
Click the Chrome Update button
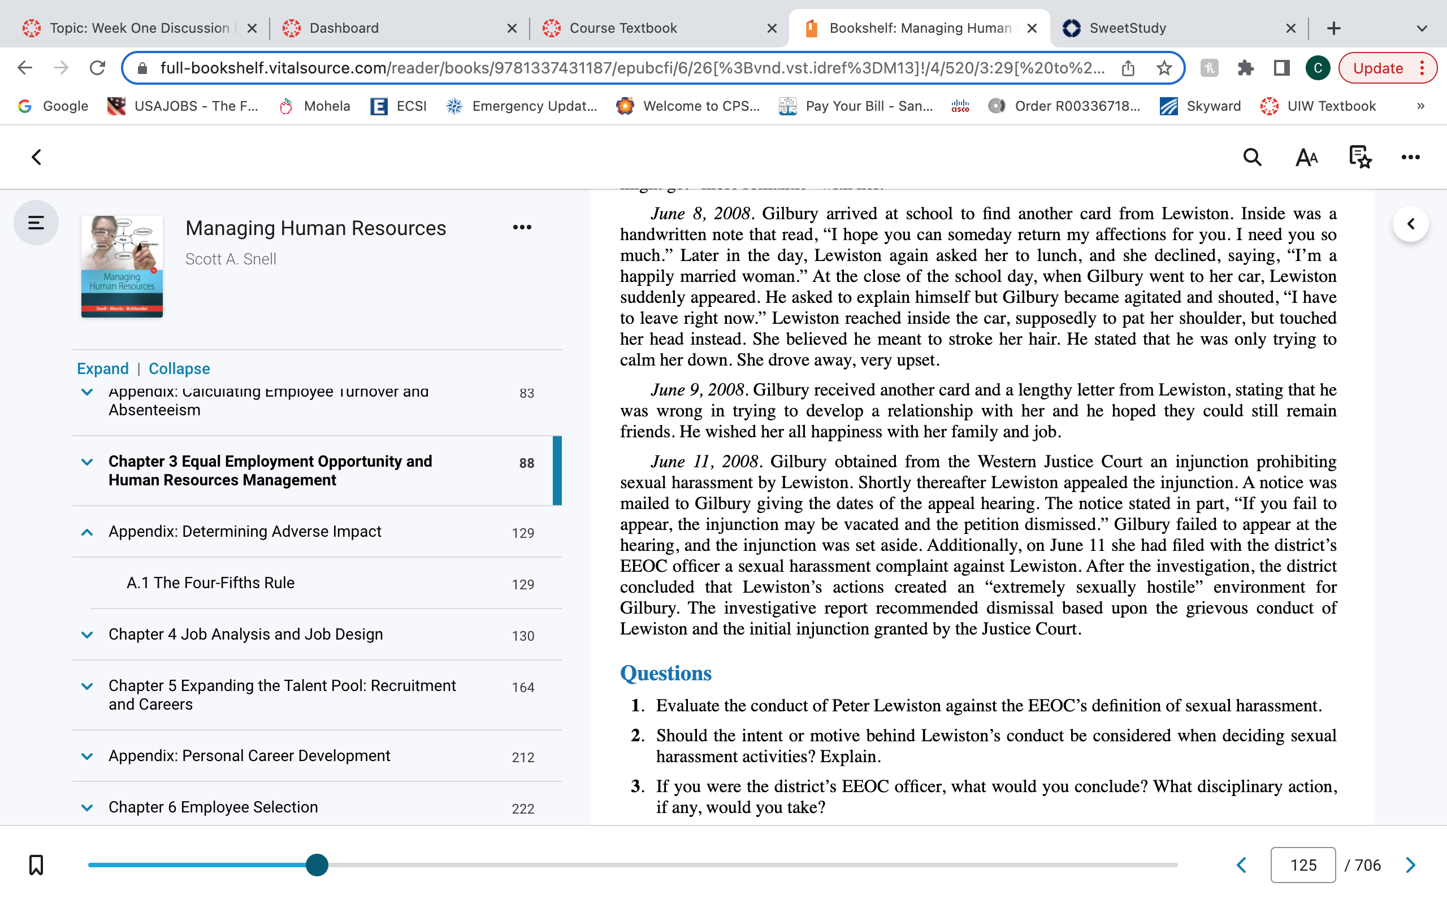(x=1377, y=68)
